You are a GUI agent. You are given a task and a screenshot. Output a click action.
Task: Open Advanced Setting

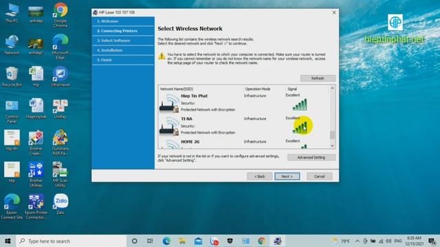pyautogui.click(x=311, y=157)
